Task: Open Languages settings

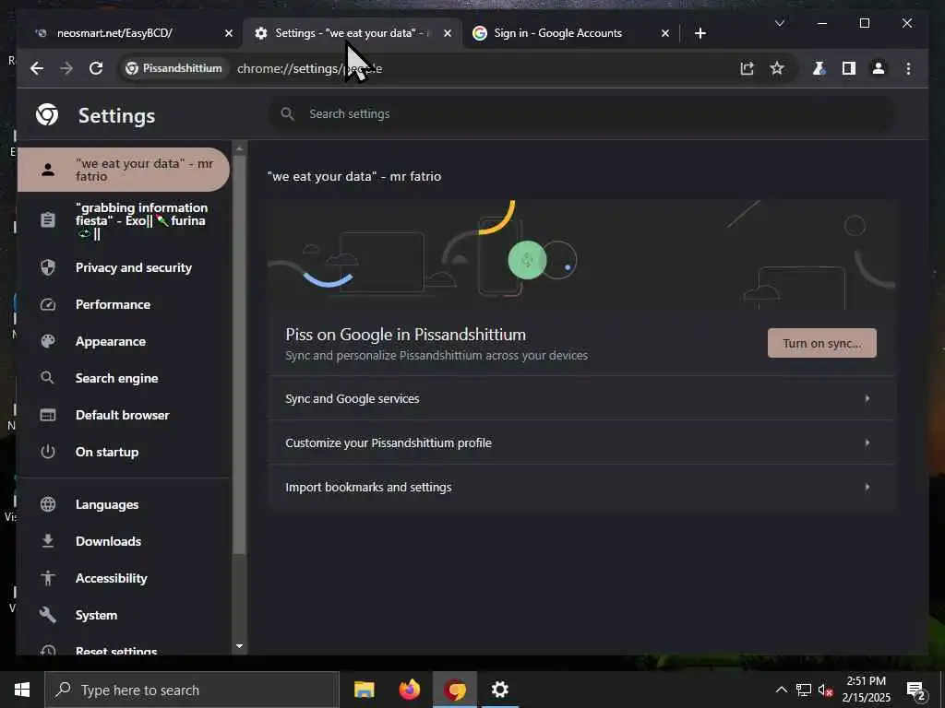Action: coord(124,504)
